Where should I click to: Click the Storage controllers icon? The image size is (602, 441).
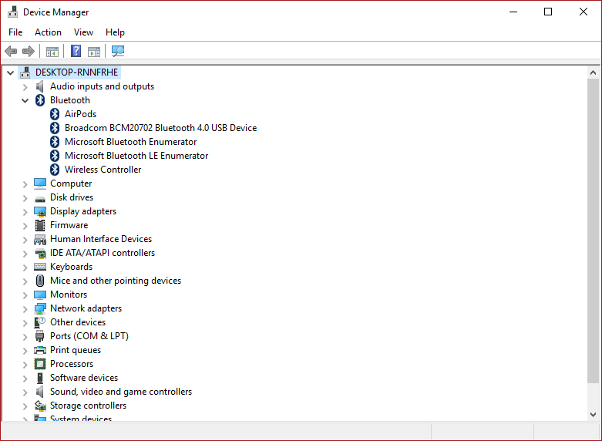tap(40, 406)
